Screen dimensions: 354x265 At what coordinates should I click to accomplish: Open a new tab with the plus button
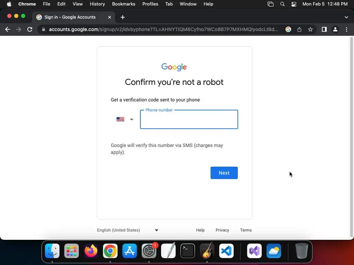123,17
